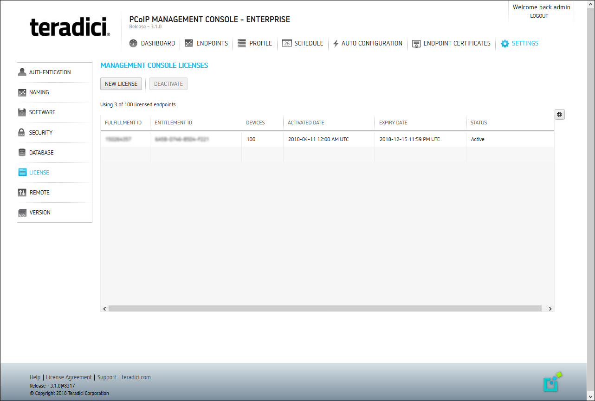Open SOFTWARE settings page
This screenshot has height=401, width=595.
point(42,112)
